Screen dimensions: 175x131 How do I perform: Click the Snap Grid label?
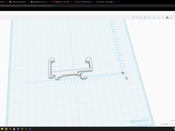tap(165, 124)
